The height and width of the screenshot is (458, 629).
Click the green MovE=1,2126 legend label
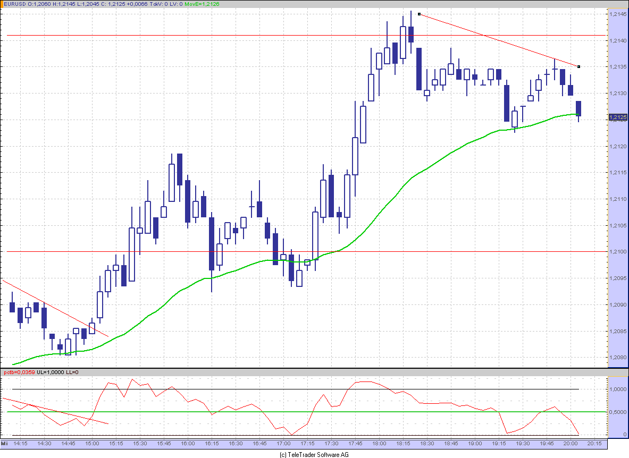202,4
